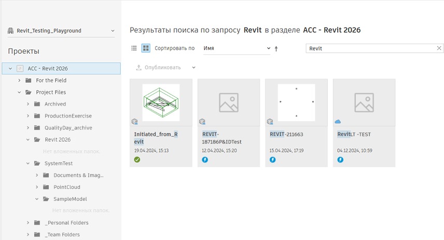The height and width of the screenshot is (240, 444).
Task: Open the Revit_Testing_Playground hub dropdown
Action: coord(113,31)
